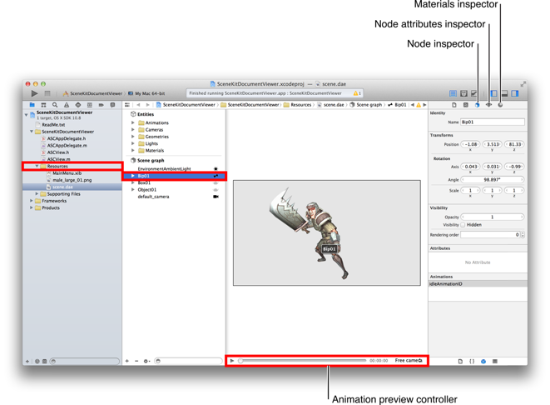Go forward using the jump bar forward arrow
Image resolution: width=550 pixels, height=405 pixels.
point(147,105)
